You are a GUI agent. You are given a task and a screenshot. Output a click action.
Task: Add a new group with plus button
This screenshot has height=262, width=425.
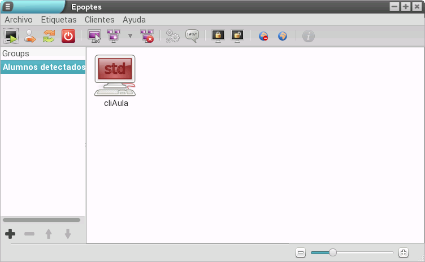[10, 234]
